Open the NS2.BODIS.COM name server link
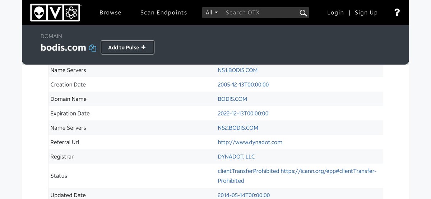This screenshot has width=431, height=199. point(238,128)
